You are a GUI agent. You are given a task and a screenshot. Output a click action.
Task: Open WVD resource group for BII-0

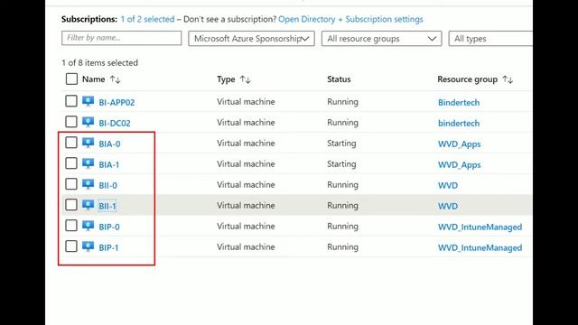point(448,185)
